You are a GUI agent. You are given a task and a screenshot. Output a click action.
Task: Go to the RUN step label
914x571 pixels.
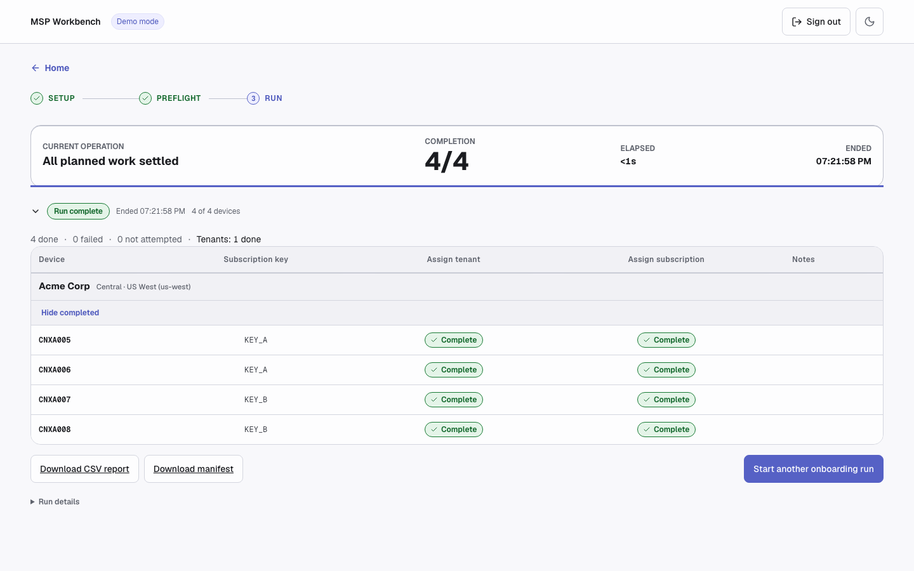(x=274, y=98)
